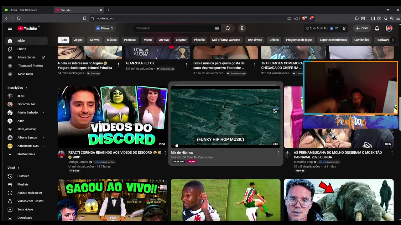The image size is (401, 225).
Task: Open options for AS PERNAMBUCANA DO MOLHO video
Action: point(392,153)
